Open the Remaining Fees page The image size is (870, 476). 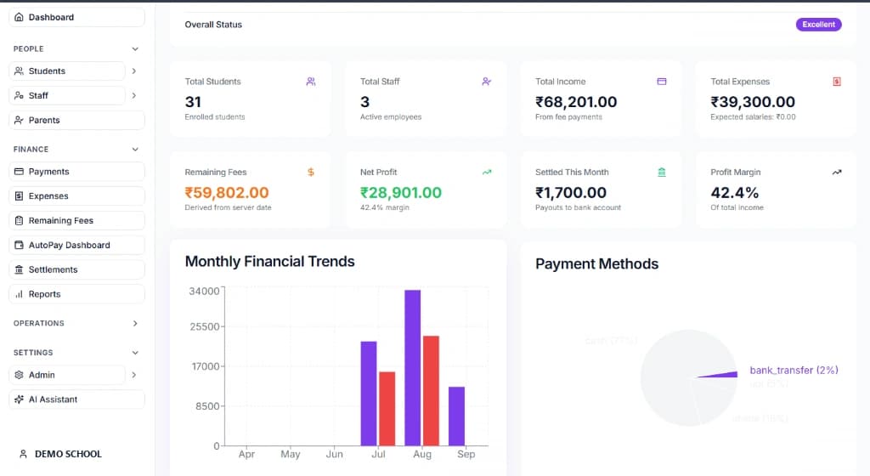[x=76, y=220]
